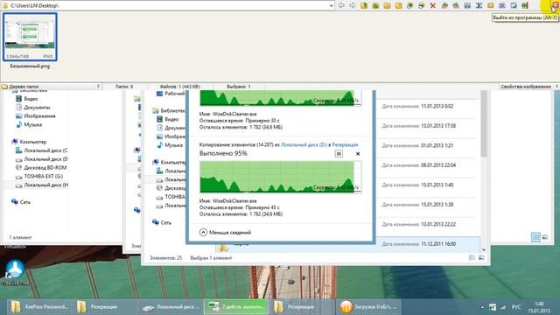560x315 pixels.
Task: Expand Свойства изображения with its arrow
Action: pos(556,87)
